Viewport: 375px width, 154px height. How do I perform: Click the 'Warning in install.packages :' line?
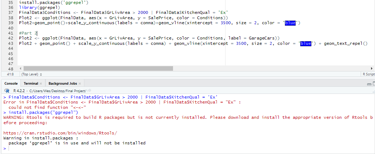41,138
